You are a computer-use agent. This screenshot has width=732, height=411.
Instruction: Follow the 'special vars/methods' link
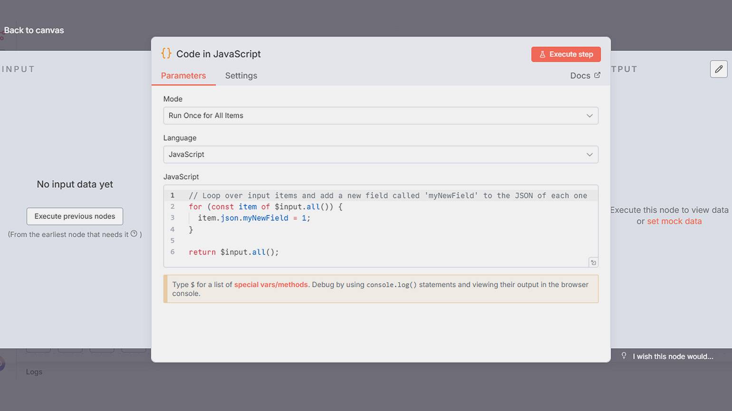click(271, 285)
